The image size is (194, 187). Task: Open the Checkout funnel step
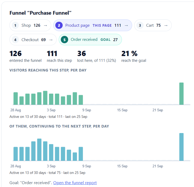[33, 40]
